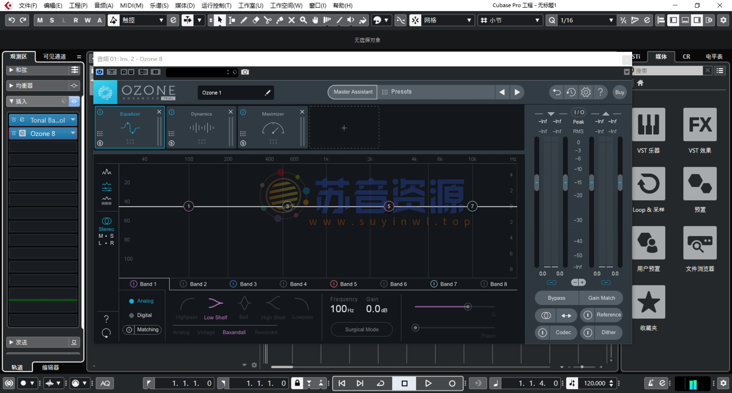Add new module with plus slot
The image size is (732, 393).
(344, 128)
